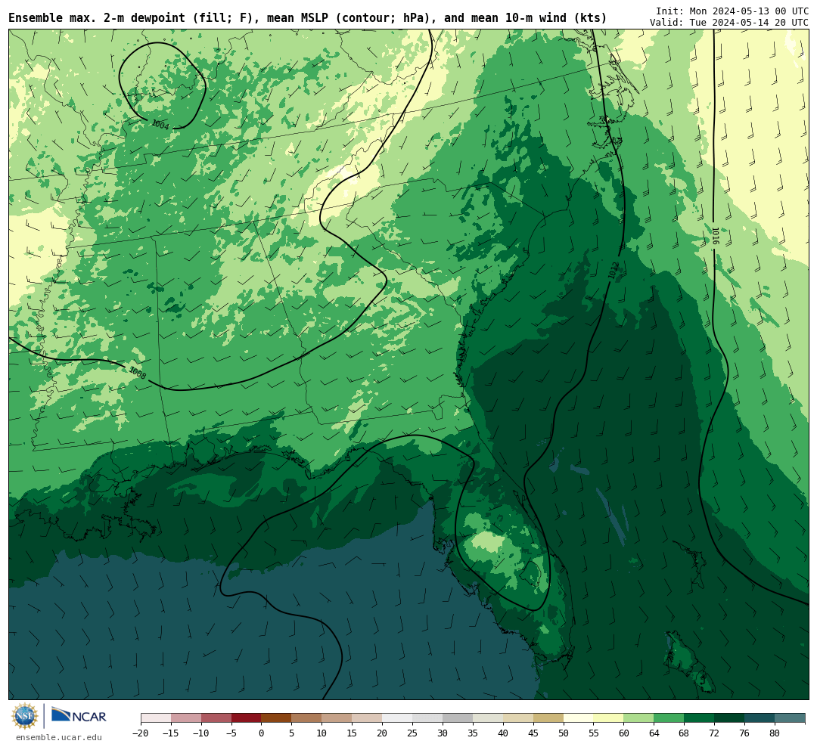Pick the green swatch between 68 and 72
Viewport: 817px width, 747px height.
click(699, 718)
